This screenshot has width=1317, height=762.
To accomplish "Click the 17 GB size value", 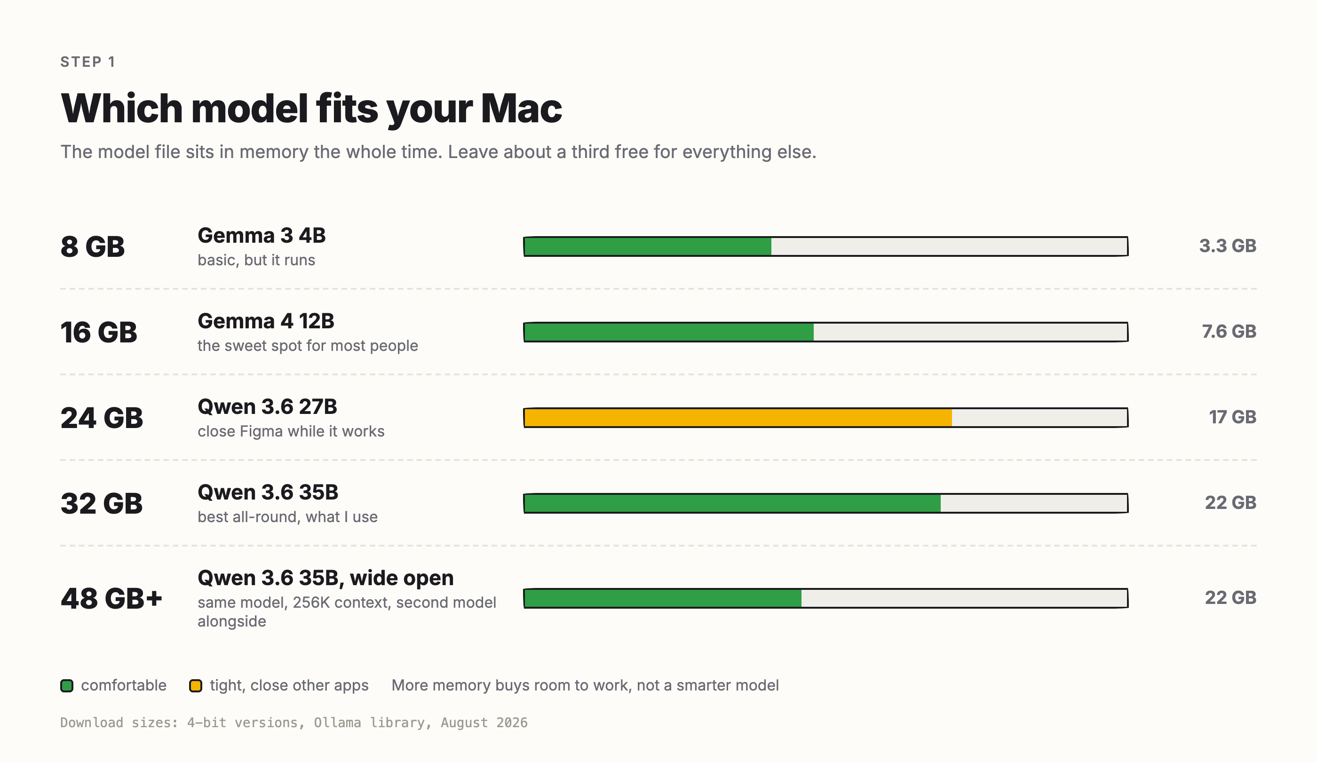I will tap(1233, 417).
